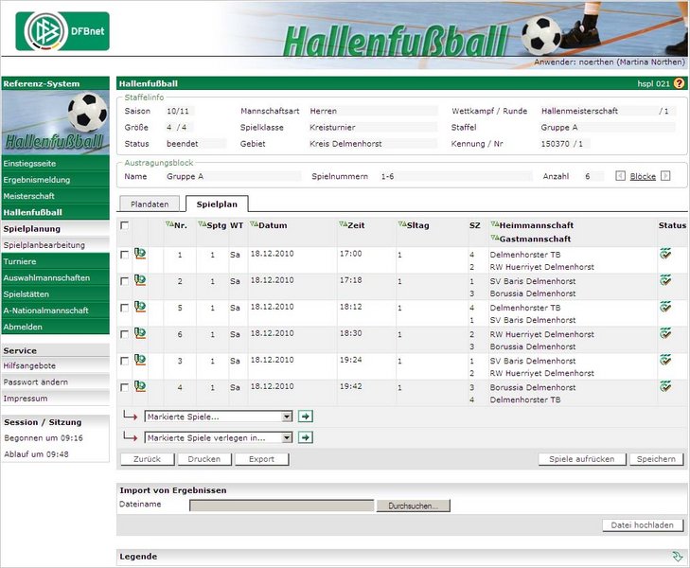Click the Speichern button
The height and width of the screenshot is (568, 690).
point(656,459)
